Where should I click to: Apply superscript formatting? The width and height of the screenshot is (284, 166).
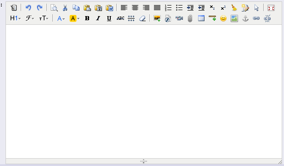click(223, 8)
